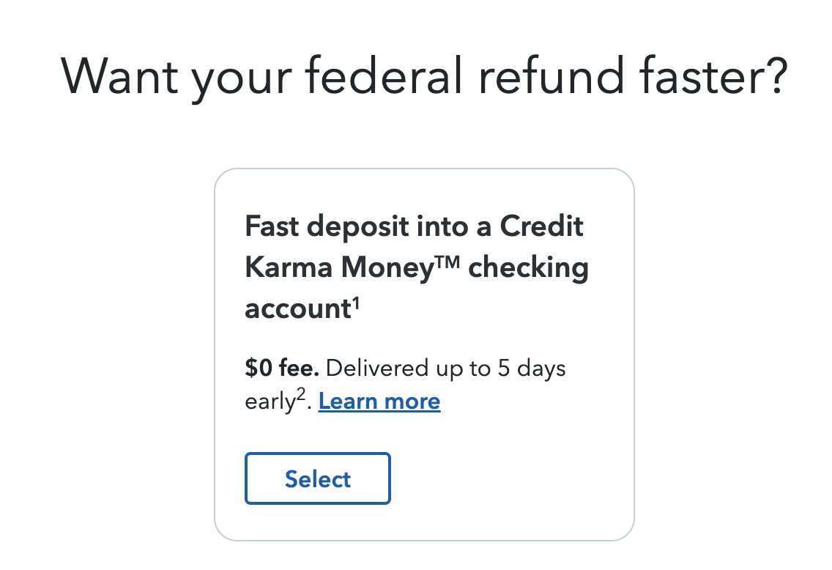The width and height of the screenshot is (832, 570).
Task: Click the word "checking" in the card title
Action: [x=528, y=268]
